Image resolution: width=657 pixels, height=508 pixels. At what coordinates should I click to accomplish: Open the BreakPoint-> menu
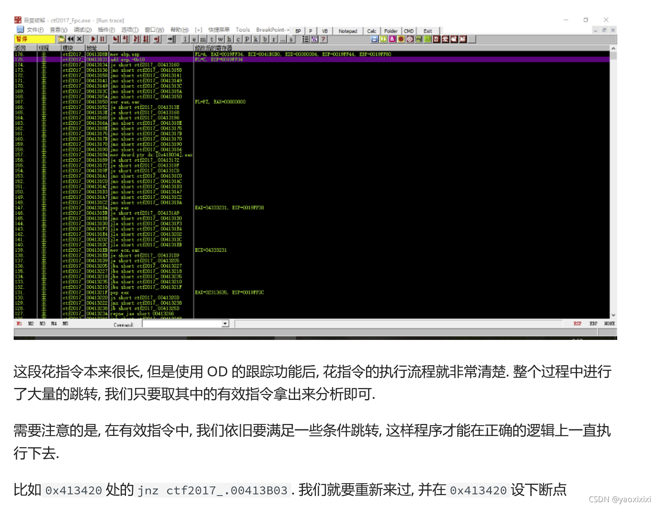tap(272, 30)
